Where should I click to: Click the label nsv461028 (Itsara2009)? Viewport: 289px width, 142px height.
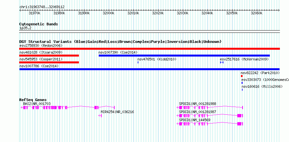[x=41, y=52]
